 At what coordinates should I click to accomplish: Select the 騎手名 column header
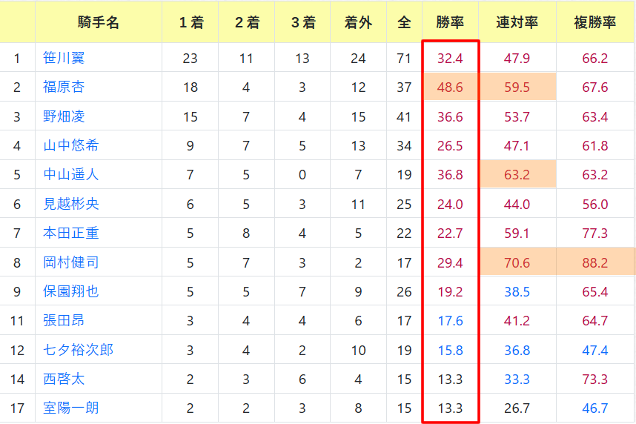99,22
